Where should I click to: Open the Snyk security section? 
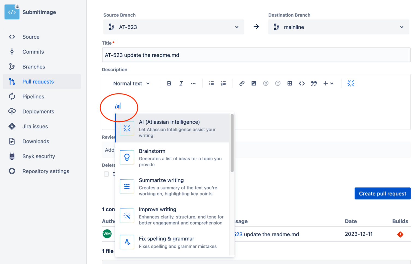[x=38, y=156]
